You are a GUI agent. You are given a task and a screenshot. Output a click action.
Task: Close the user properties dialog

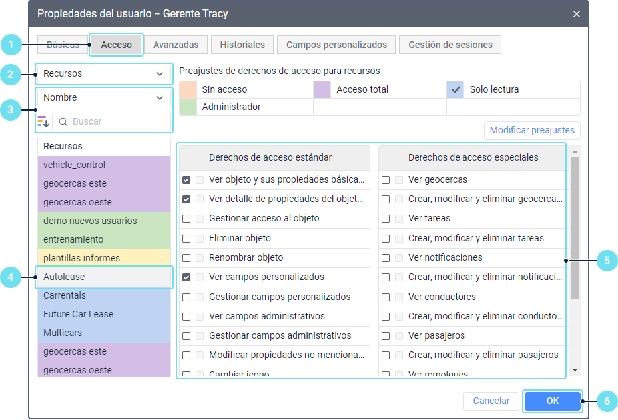[x=576, y=14]
